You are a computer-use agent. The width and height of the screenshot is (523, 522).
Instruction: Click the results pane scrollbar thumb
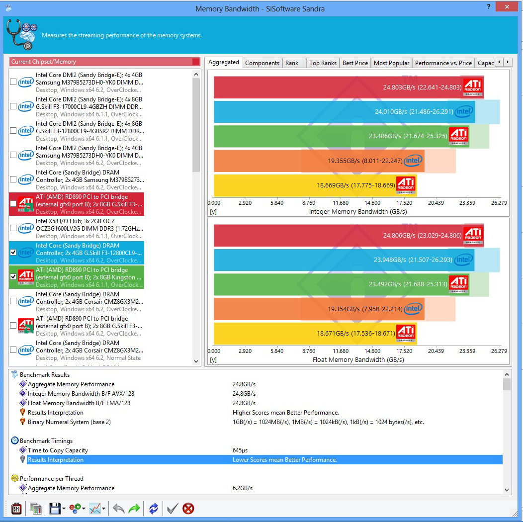point(507,384)
